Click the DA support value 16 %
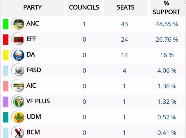 (167, 55)
